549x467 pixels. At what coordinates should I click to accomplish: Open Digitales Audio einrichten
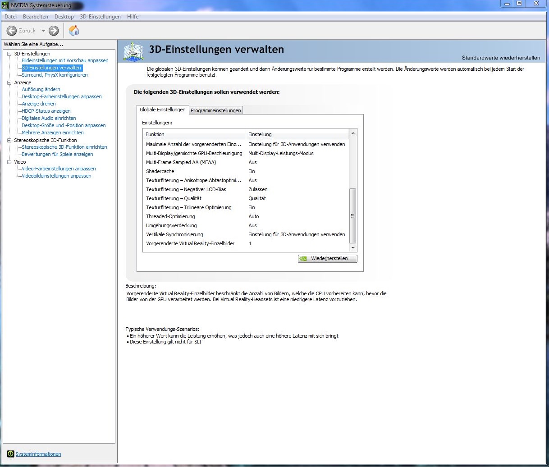[x=49, y=118]
